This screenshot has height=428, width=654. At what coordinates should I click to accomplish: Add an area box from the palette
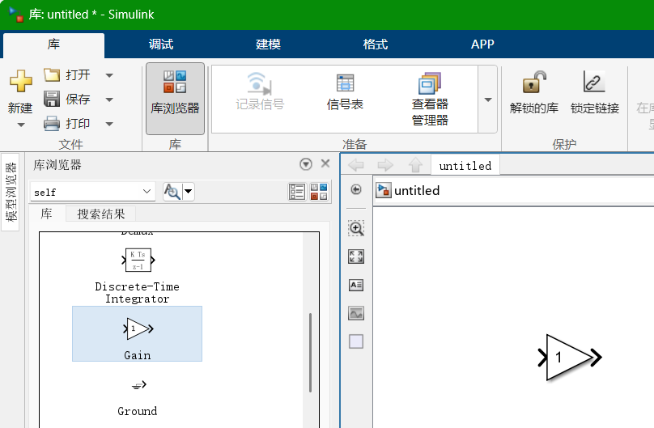point(356,341)
